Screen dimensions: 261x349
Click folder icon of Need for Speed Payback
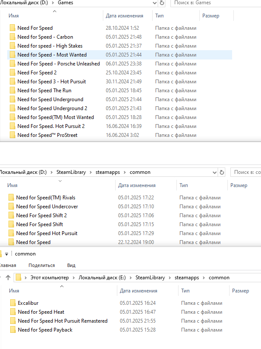(13, 329)
